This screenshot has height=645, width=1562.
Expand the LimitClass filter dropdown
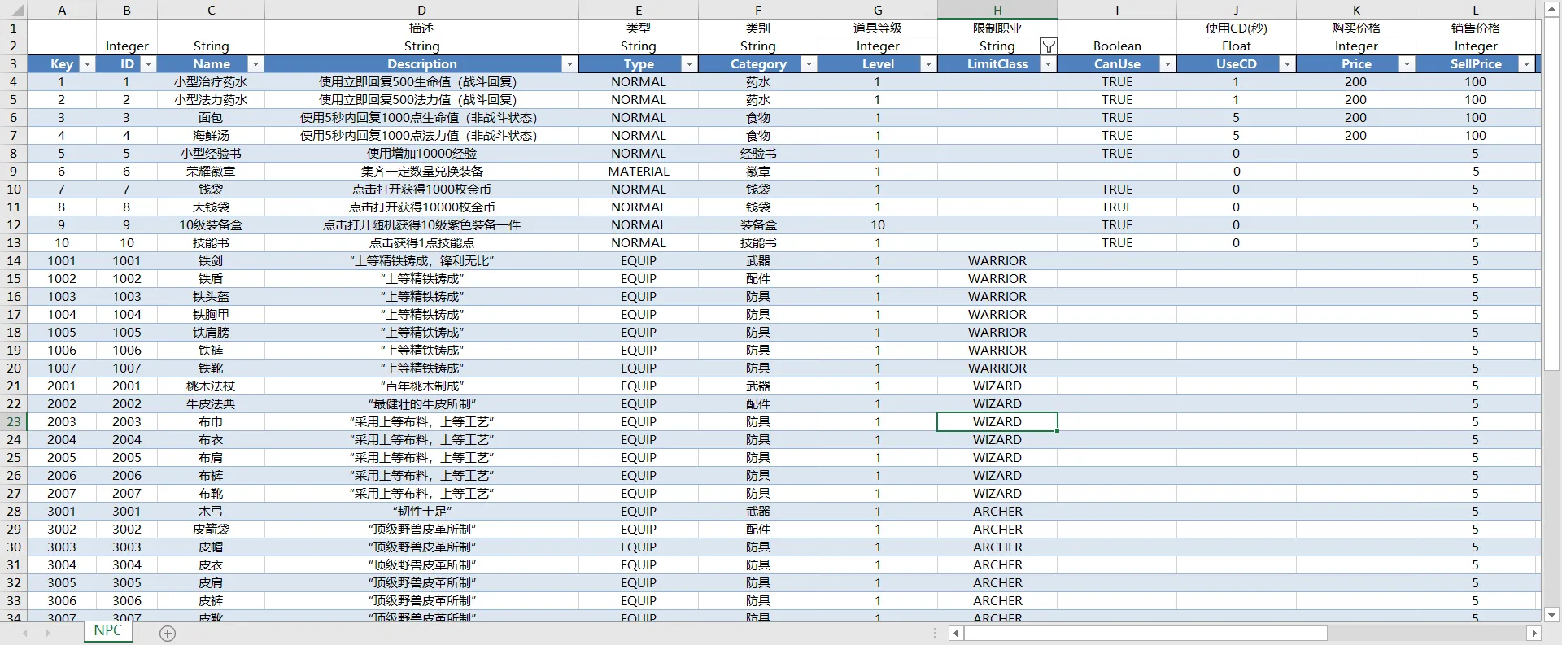click(x=1048, y=64)
